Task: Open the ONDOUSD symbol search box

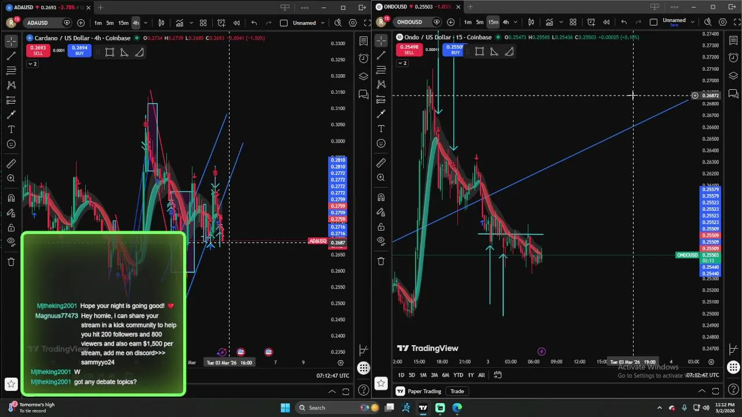Action: 416,22
